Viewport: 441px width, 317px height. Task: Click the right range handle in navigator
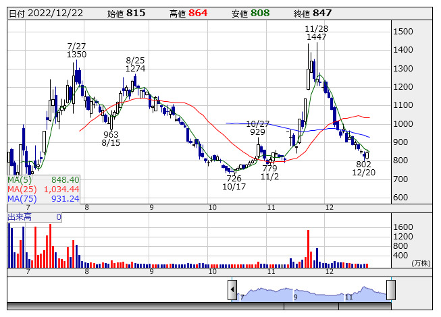[x=390, y=290]
